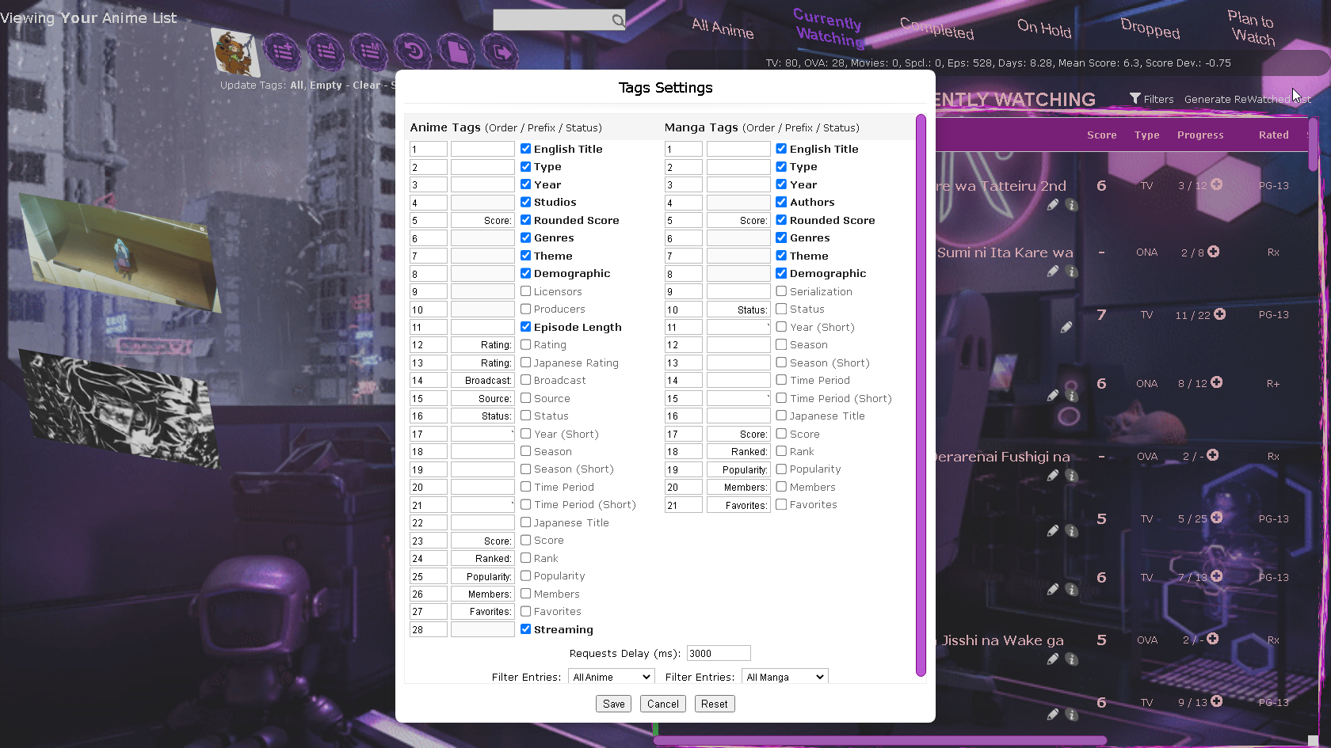Switch to On Hold tab
Viewport: 1331px width, 748px height.
click(x=1044, y=28)
